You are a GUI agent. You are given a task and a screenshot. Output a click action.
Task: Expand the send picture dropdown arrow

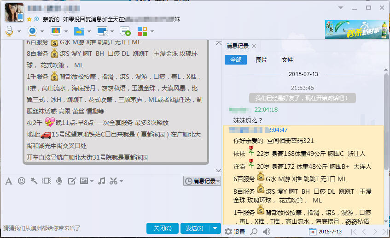[x=92, y=181]
